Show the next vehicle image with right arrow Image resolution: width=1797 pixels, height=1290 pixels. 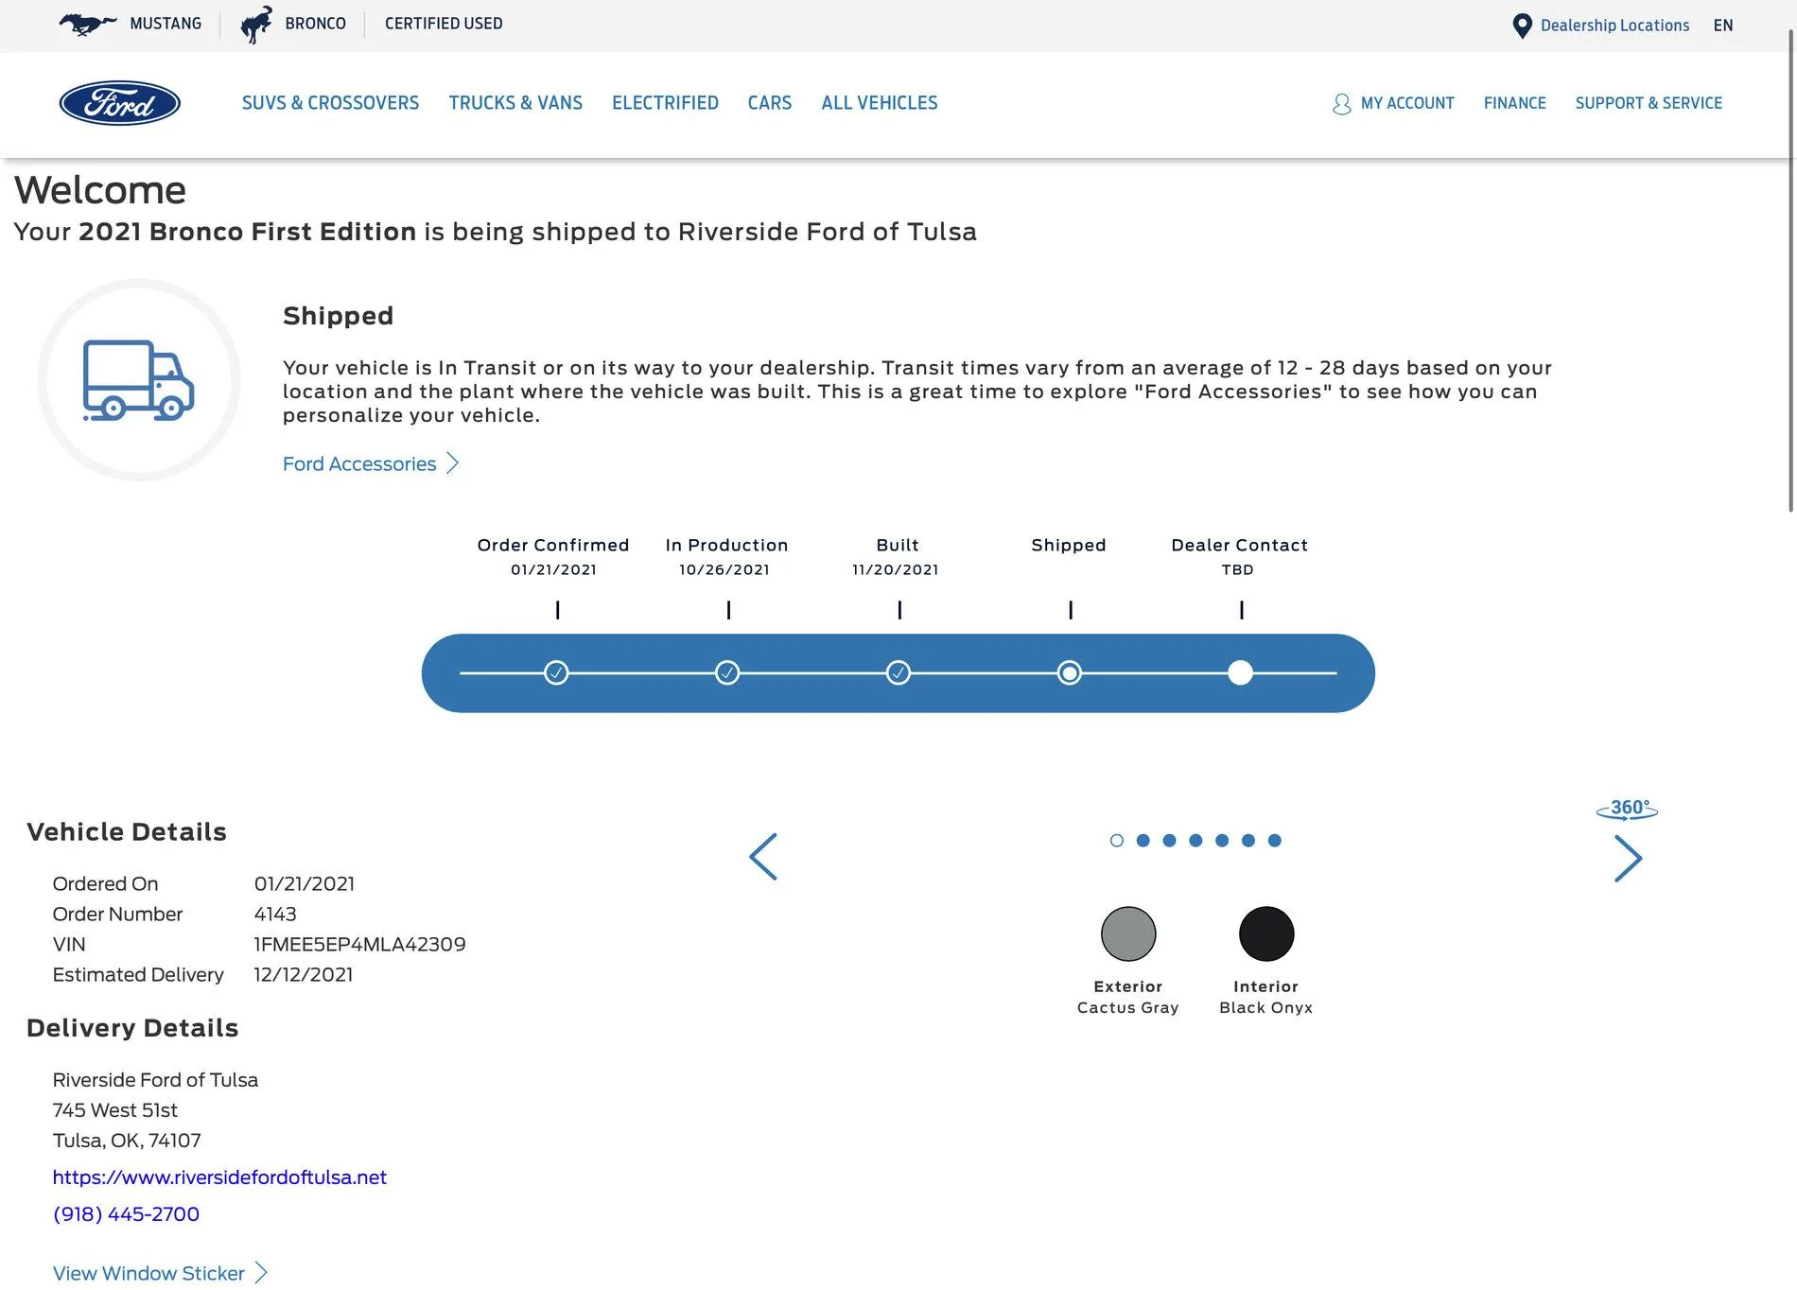(1628, 859)
